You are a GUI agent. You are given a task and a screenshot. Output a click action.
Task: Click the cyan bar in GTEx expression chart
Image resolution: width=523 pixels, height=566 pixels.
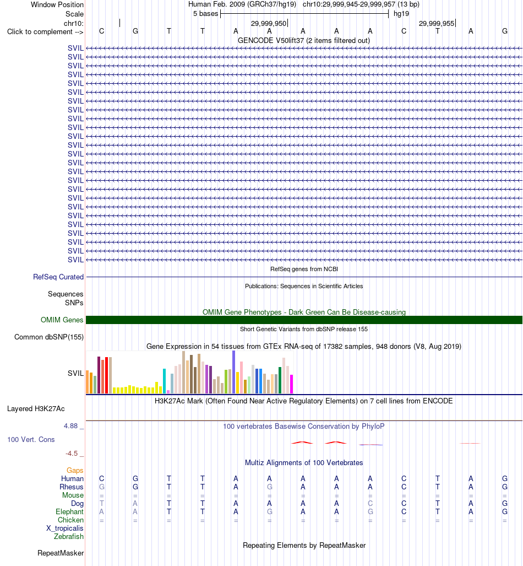click(x=164, y=381)
